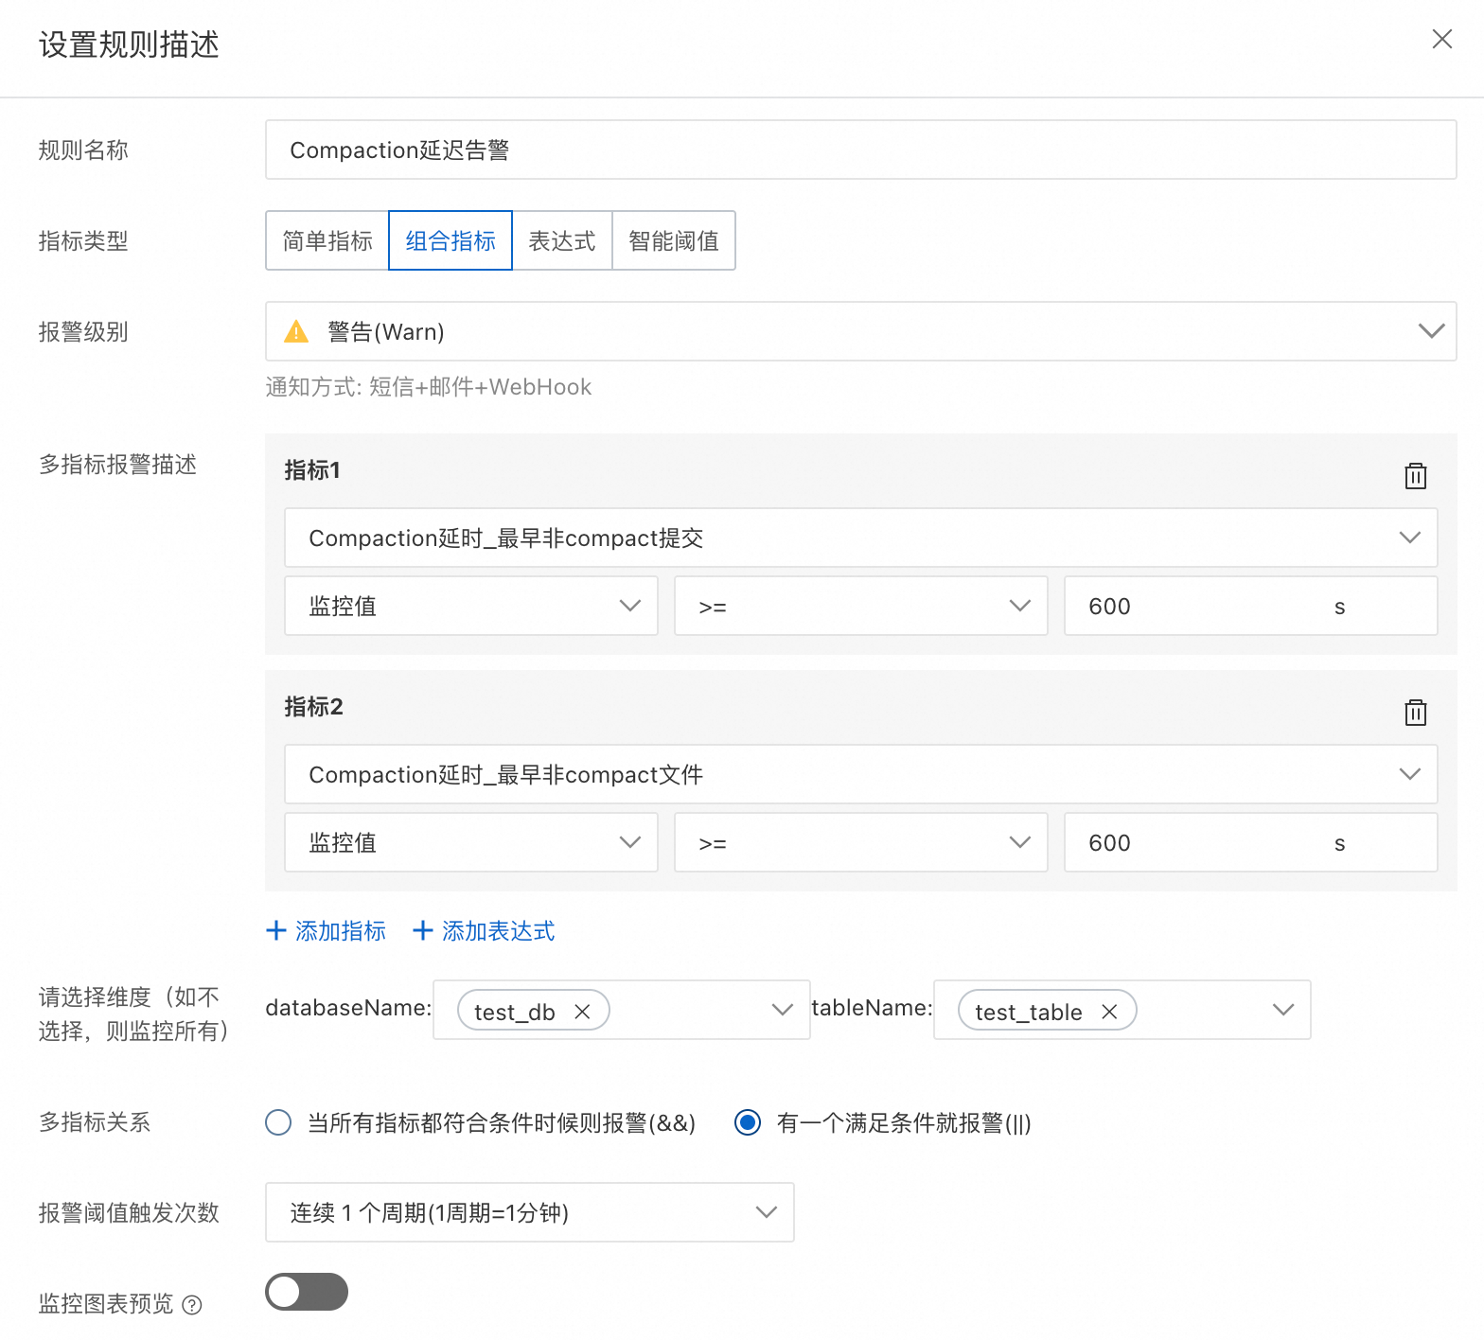The height and width of the screenshot is (1340, 1484).
Task: Click the 指标1 heading
Action: click(x=312, y=470)
